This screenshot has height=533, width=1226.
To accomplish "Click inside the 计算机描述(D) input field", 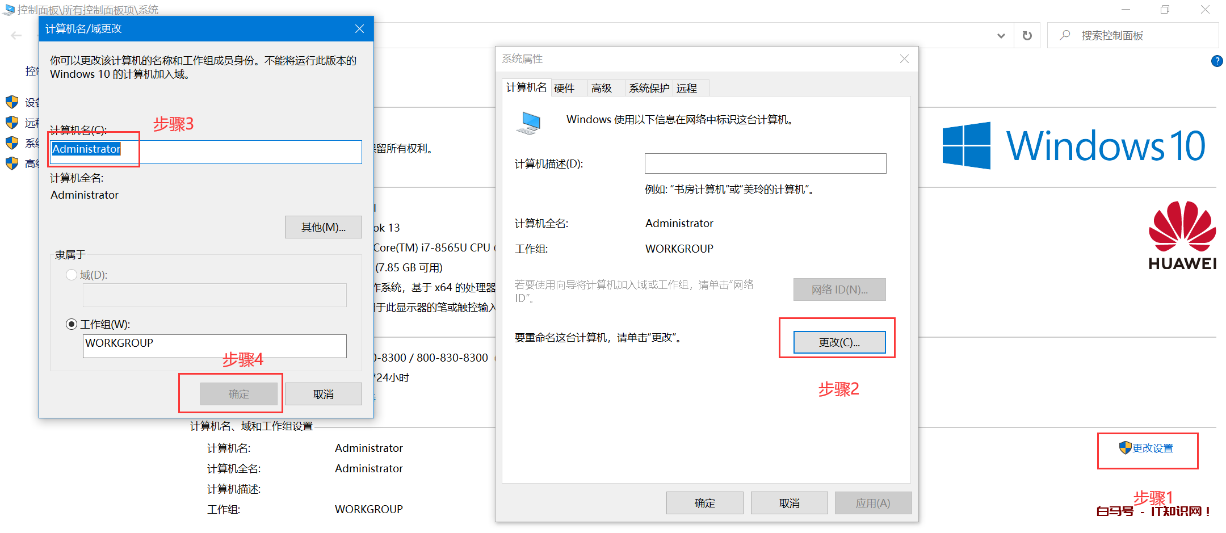I will point(765,163).
